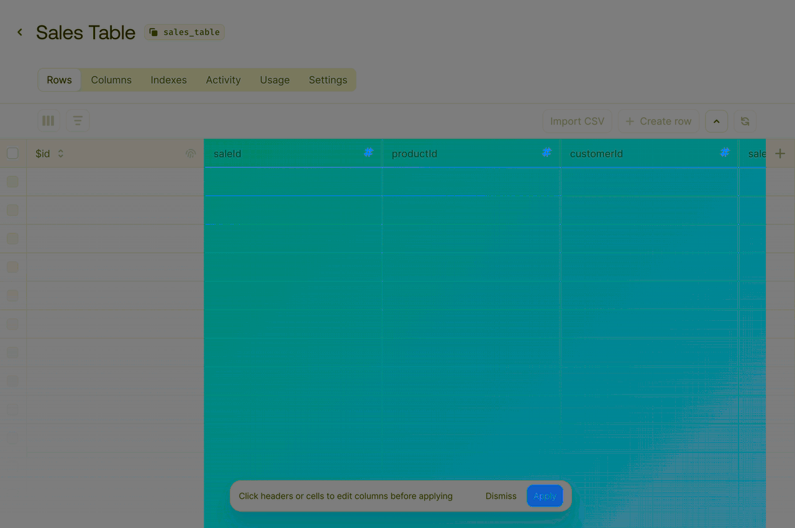The height and width of the screenshot is (528, 795).
Task: Open the saleId column header options
Action: coord(227,153)
